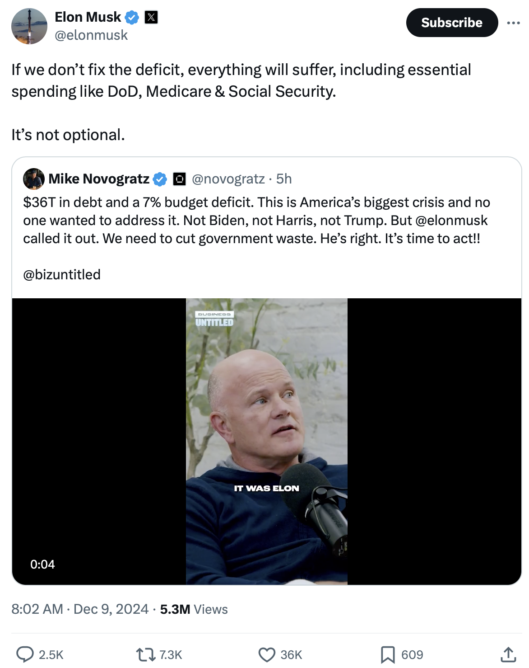Image resolution: width=529 pixels, height=668 pixels.
Task: Bookmark this post
Action: pyautogui.click(x=388, y=654)
